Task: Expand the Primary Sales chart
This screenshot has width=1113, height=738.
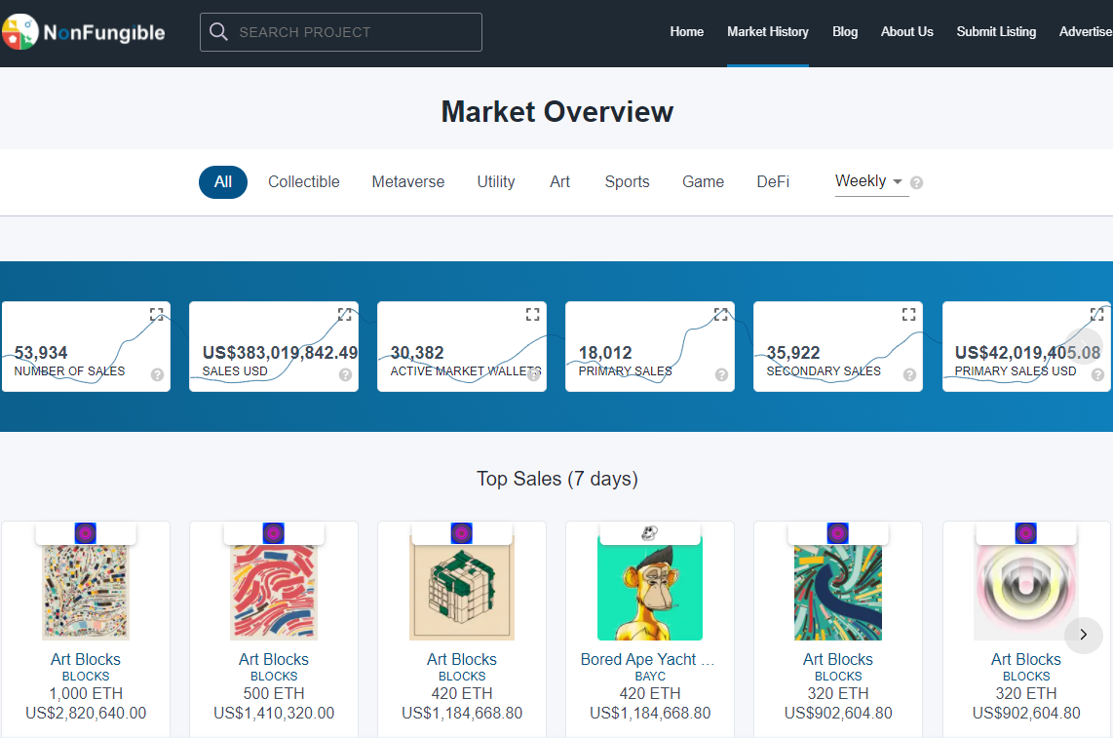Action: tap(720, 314)
